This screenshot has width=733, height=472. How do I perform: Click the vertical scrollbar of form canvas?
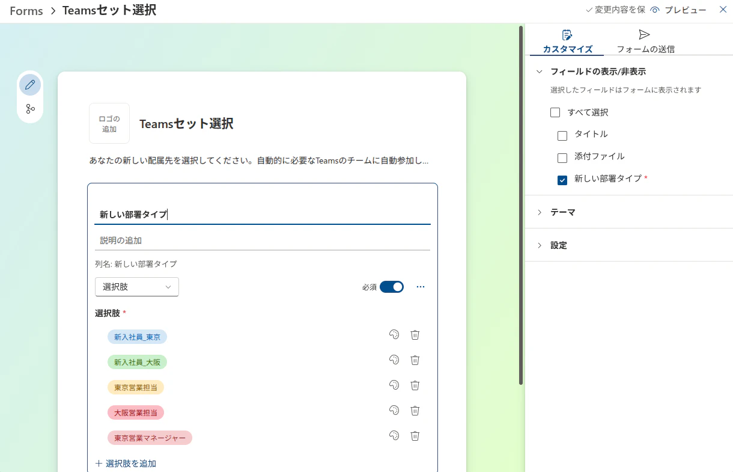tap(521, 204)
